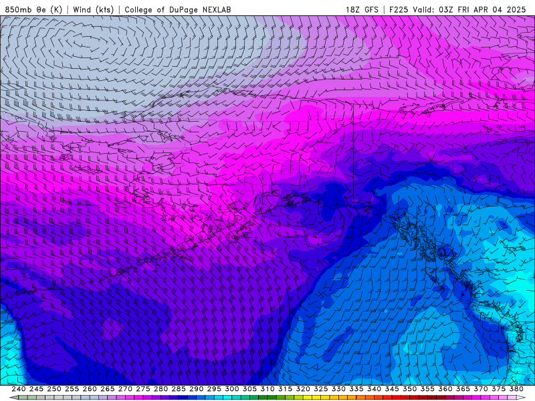
Task: Click the 335 color scale label
Action: click(356, 389)
